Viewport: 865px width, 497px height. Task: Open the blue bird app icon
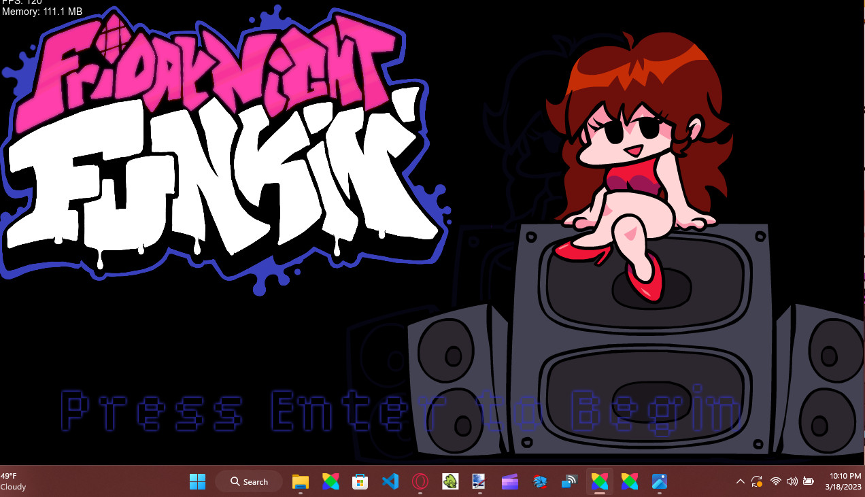coord(540,481)
